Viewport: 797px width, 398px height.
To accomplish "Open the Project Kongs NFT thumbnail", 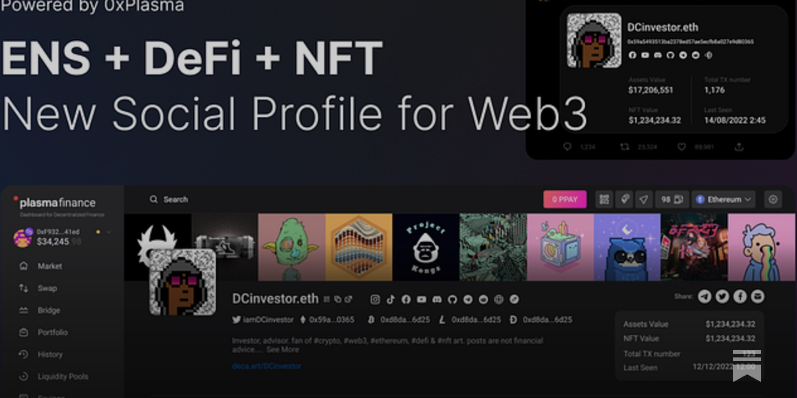I will coord(426,247).
